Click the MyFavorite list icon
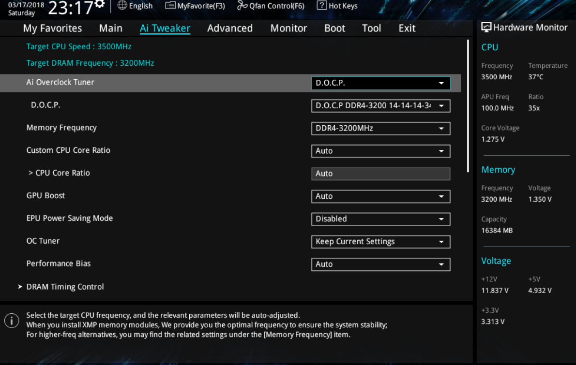Viewport: 576px width, 365px height. click(170, 5)
